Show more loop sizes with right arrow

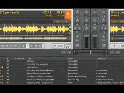43,46
